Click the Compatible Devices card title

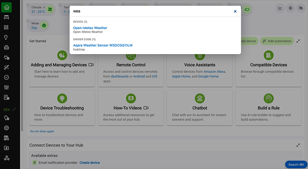pyautogui.click(x=269, y=65)
